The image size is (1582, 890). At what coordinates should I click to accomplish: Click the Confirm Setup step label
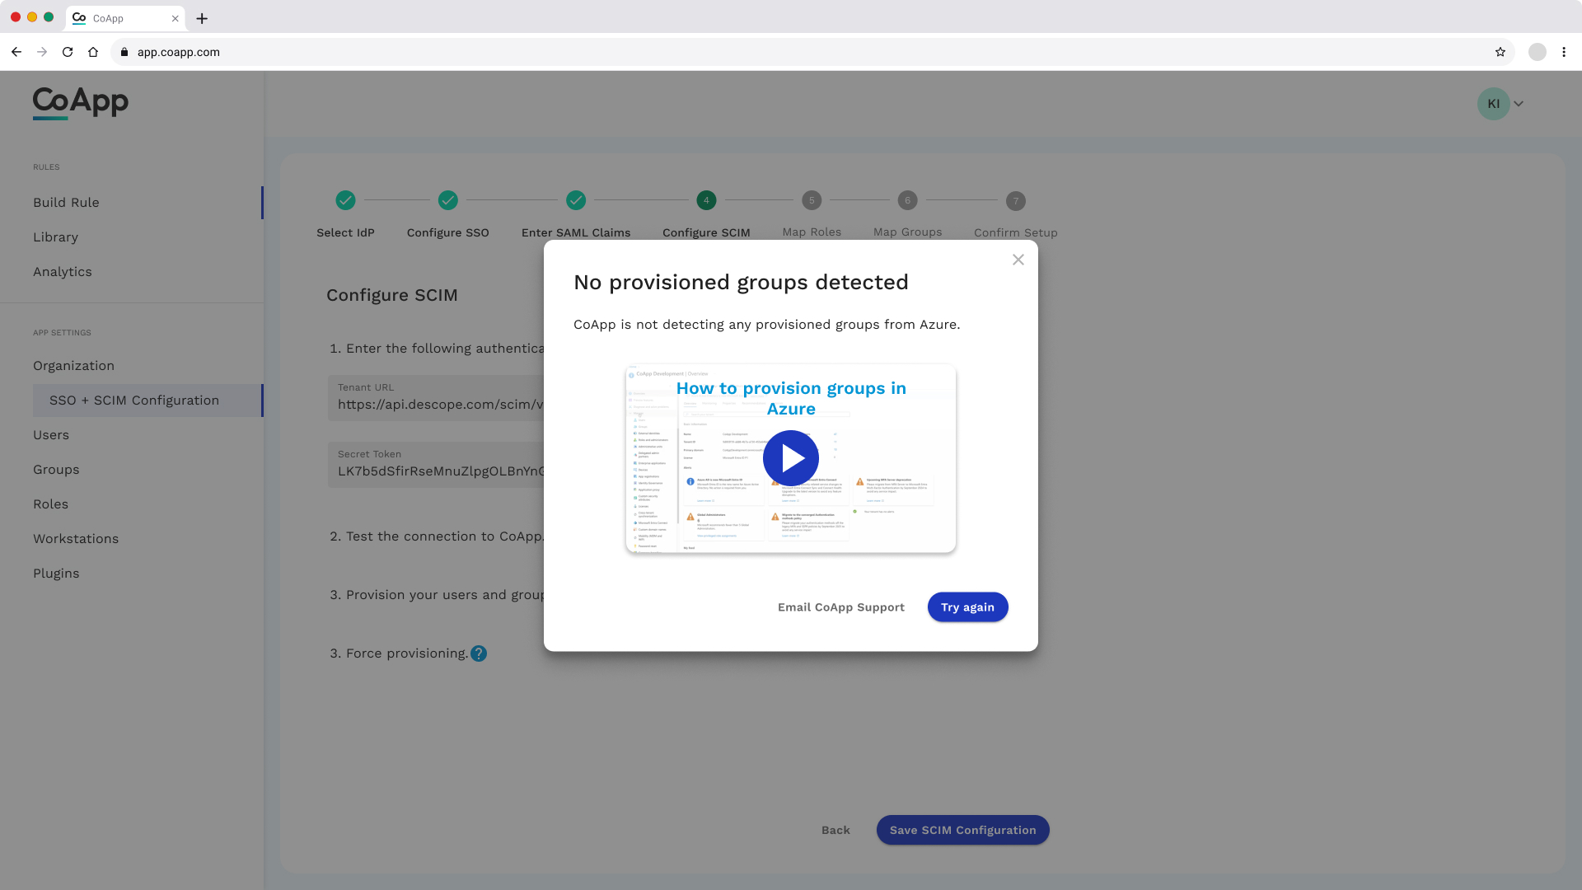(x=1016, y=233)
